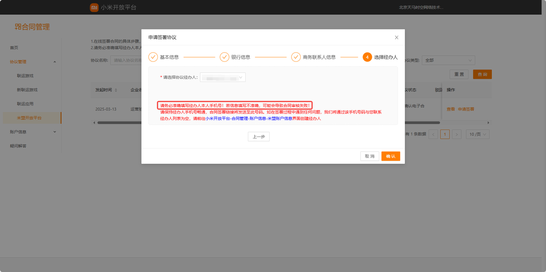Viewport: 546px width, 272px height.
Task: Click the 基本信息 step checkmark icon
Action: tap(153, 57)
